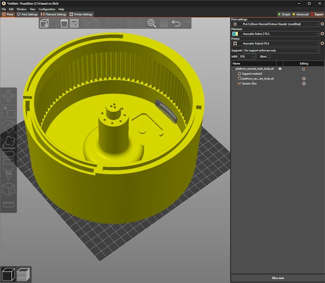325x283 pixels.
Task: Click the Undo arrow icon
Action: pyautogui.click(x=176, y=23)
